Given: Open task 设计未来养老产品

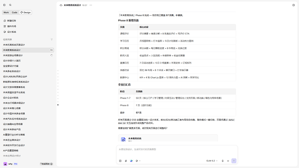Looking at the screenshot, I should [28, 129].
